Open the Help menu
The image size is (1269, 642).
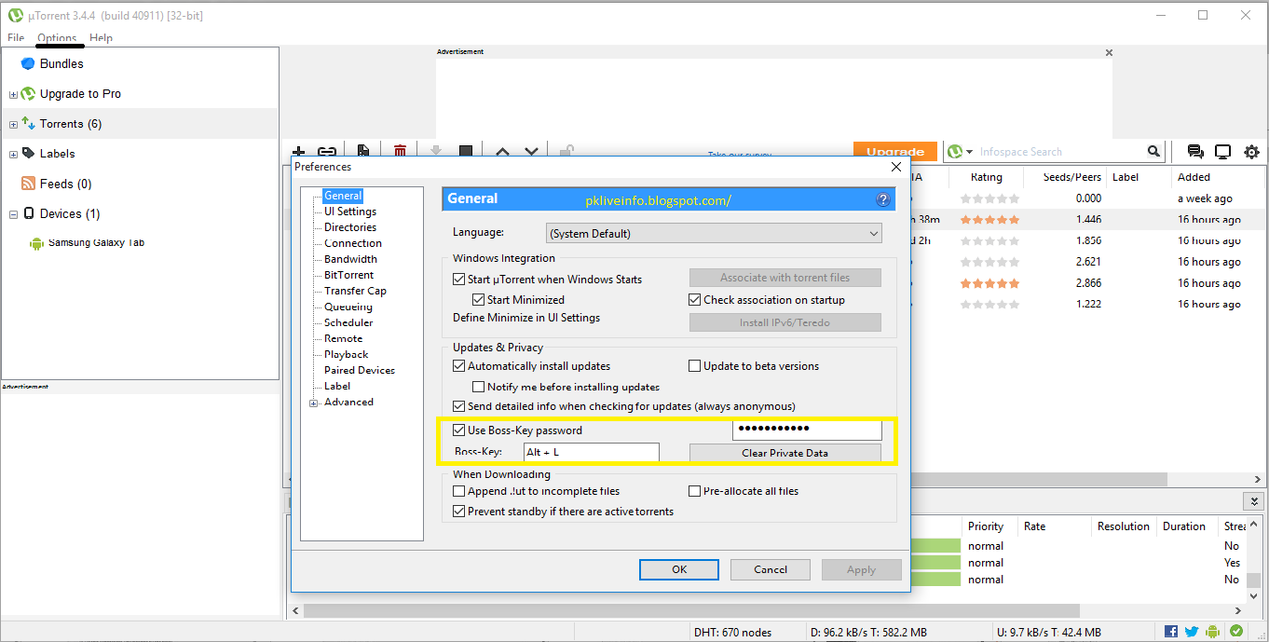(101, 38)
